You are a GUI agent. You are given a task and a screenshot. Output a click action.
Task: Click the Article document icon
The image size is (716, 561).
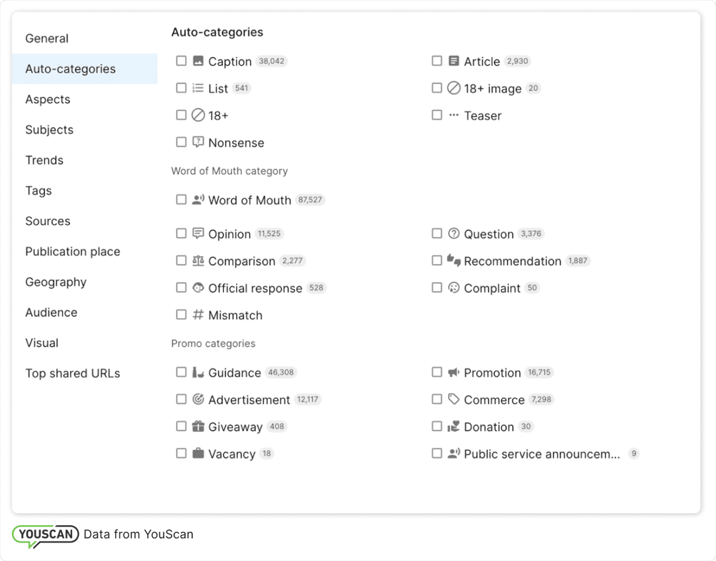point(454,61)
